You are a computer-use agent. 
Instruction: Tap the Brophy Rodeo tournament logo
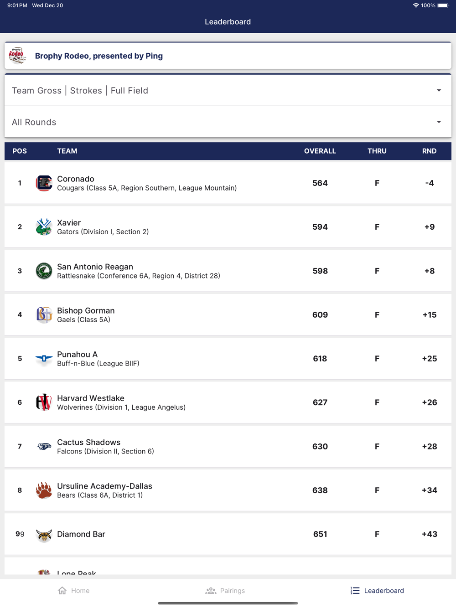tap(17, 56)
